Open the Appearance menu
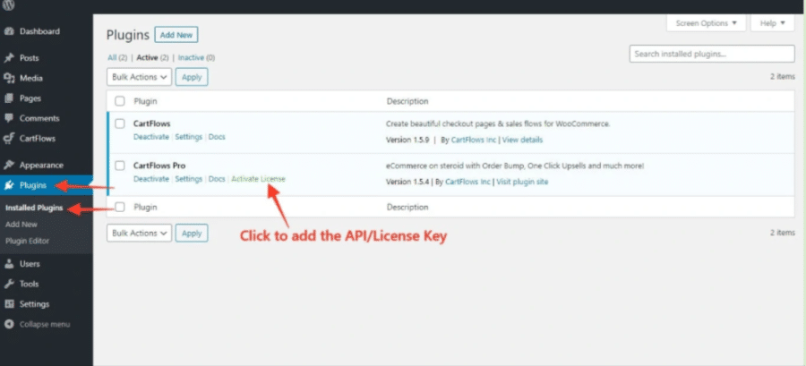 pos(41,166)
